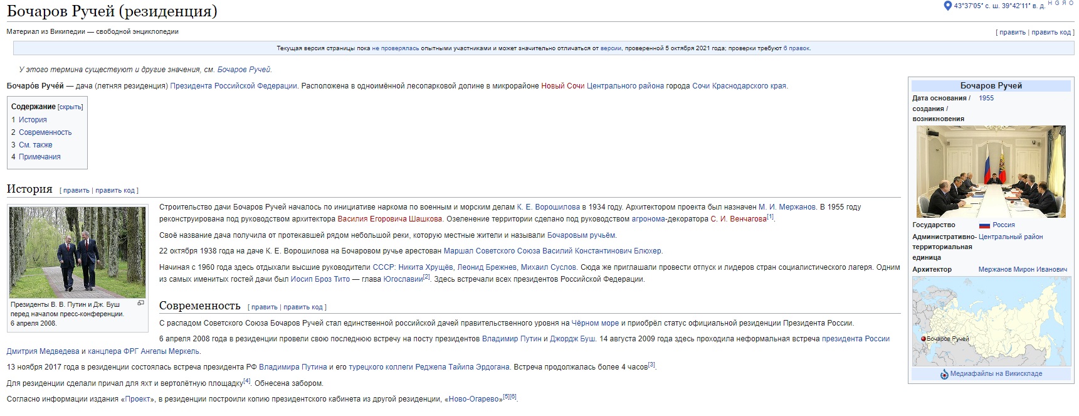1079x416 pixels.
Task: Click 'править код' next to История heading
Action: click(115, 191)
